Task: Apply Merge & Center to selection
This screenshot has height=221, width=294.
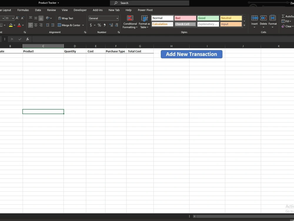Action: click(69, 25)
